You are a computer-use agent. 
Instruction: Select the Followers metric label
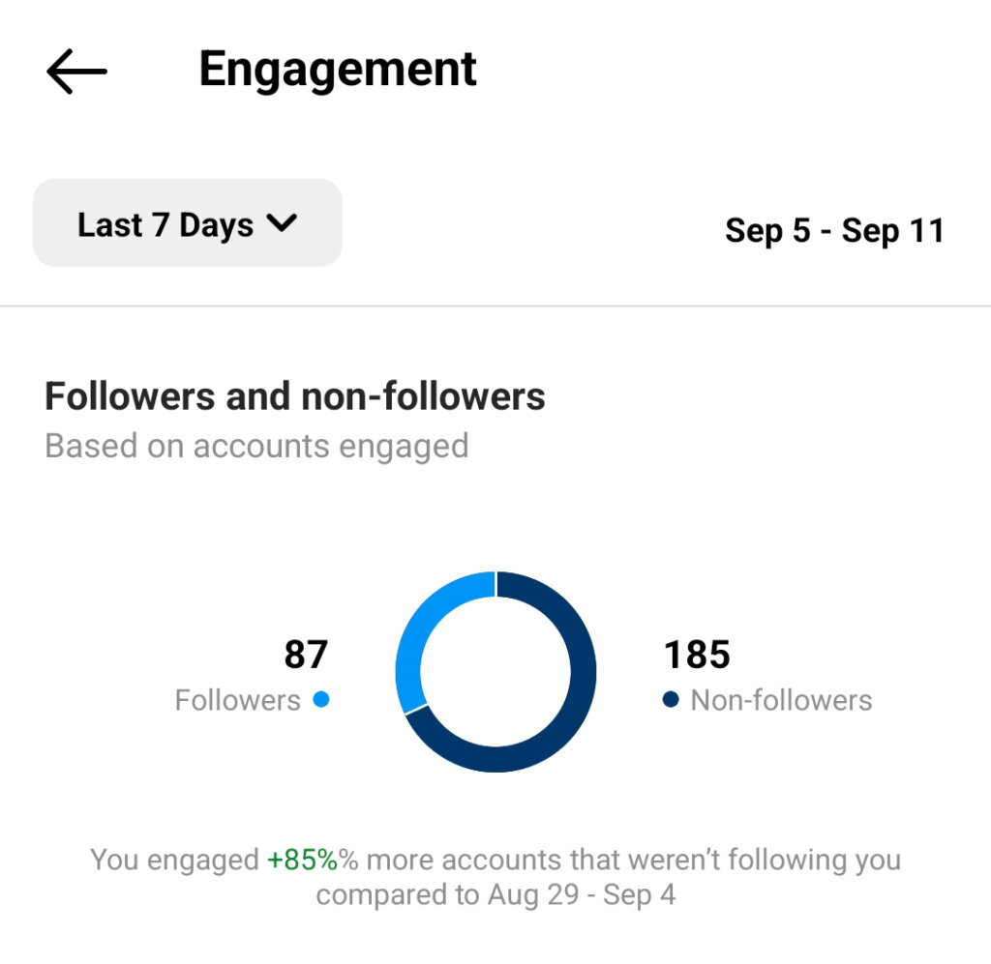click(239, 700)
